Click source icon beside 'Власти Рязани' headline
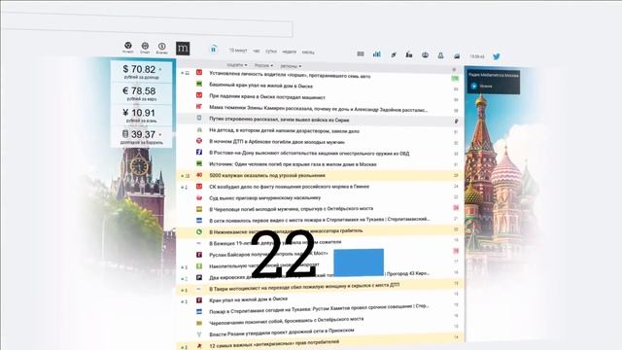 [x=199, y=334]
